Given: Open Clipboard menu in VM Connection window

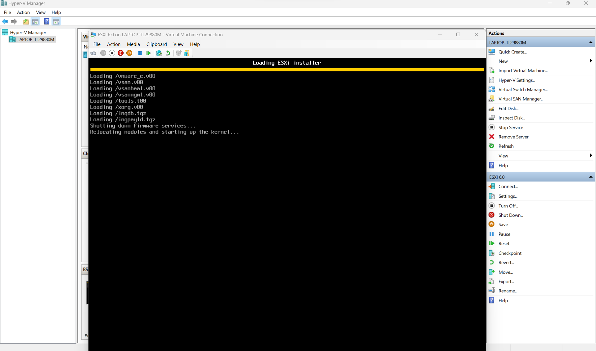Looking at the screenshot, I should [156, 44].
